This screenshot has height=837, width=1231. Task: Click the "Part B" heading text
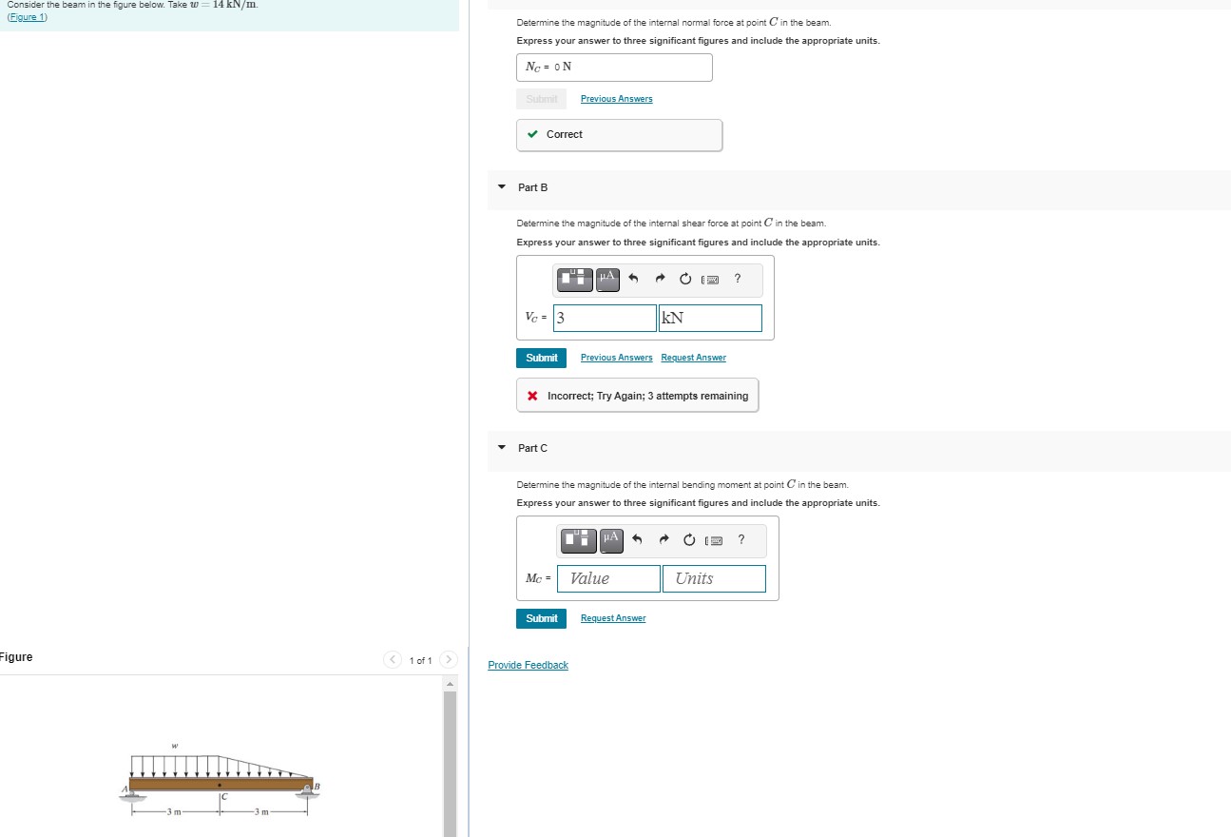pyautogui.click(x=533, y=187)
